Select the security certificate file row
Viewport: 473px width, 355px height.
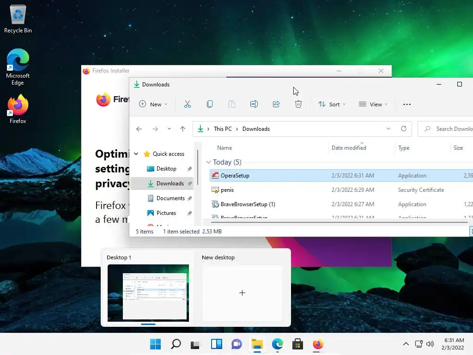341,190
